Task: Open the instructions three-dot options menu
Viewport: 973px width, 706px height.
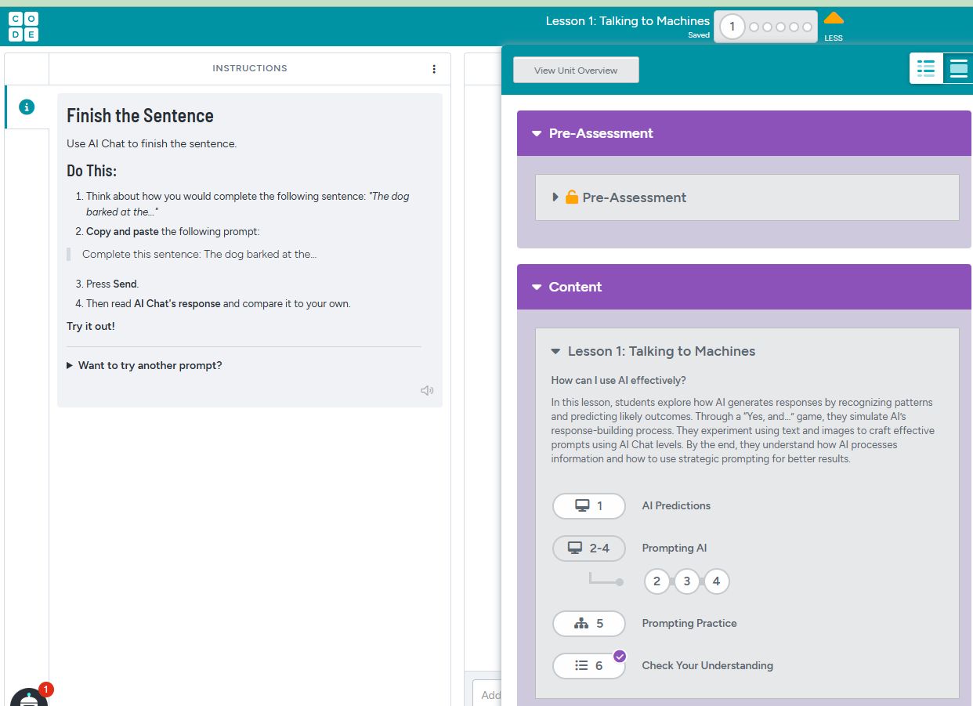Action: click(x=434, y=69)
